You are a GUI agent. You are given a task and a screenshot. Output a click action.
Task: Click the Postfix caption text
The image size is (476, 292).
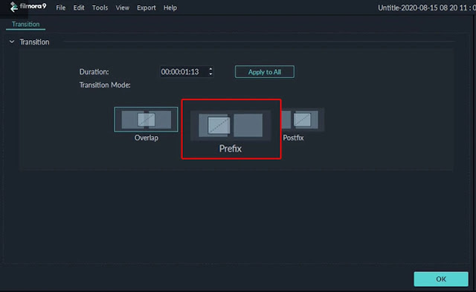click(293, 137)
